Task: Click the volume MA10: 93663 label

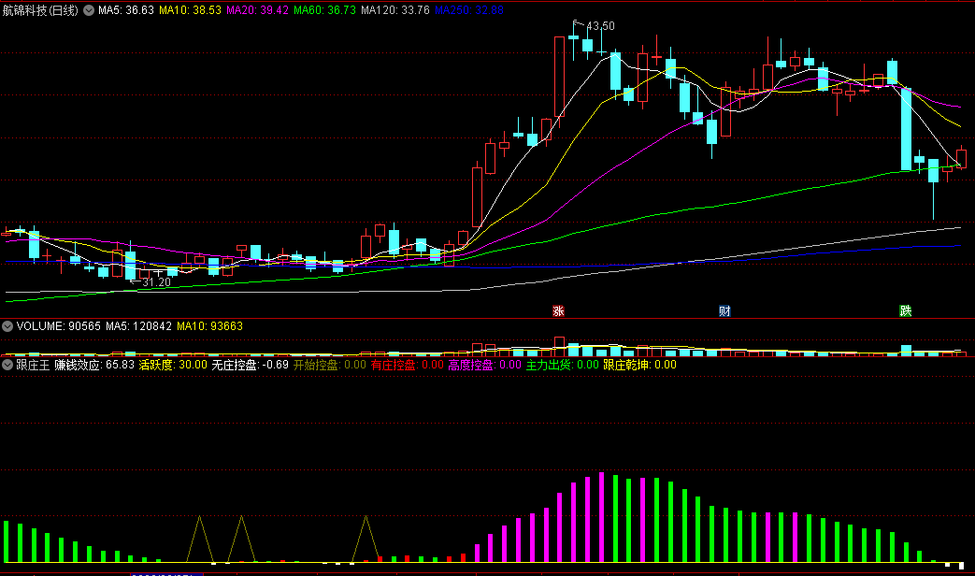Action: pos(209,326)
